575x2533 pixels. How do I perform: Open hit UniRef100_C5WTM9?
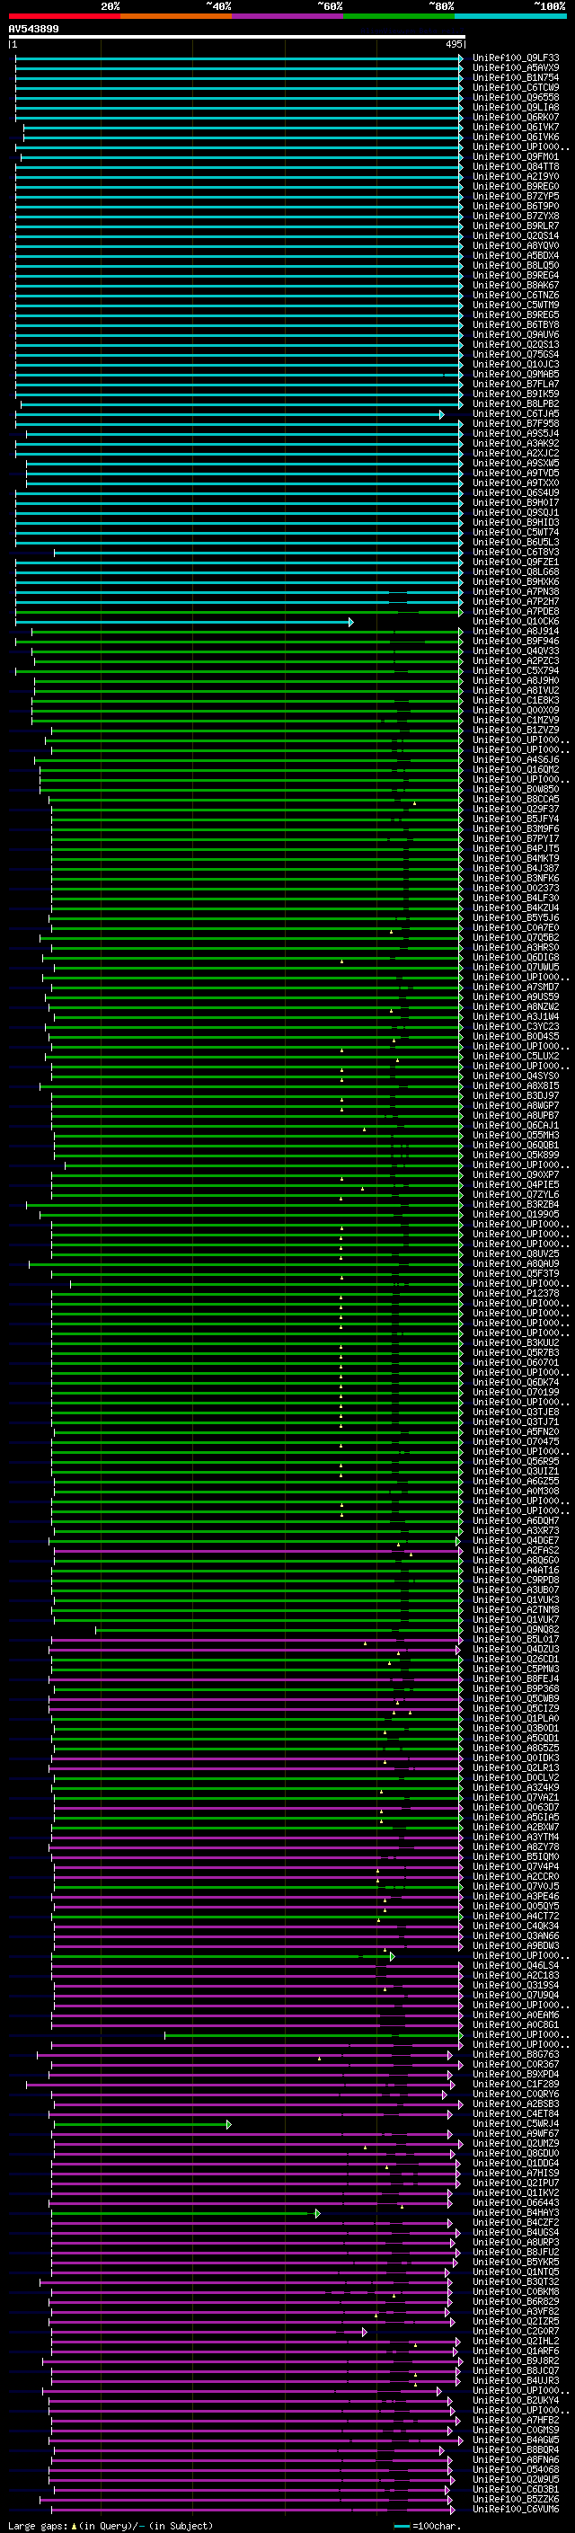click(516, 305)
